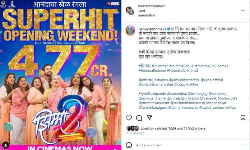Visit the @officialjiostudios mention
Image resolution: width=250 pixels, height=150 pixels.
(x=153, y=80)
